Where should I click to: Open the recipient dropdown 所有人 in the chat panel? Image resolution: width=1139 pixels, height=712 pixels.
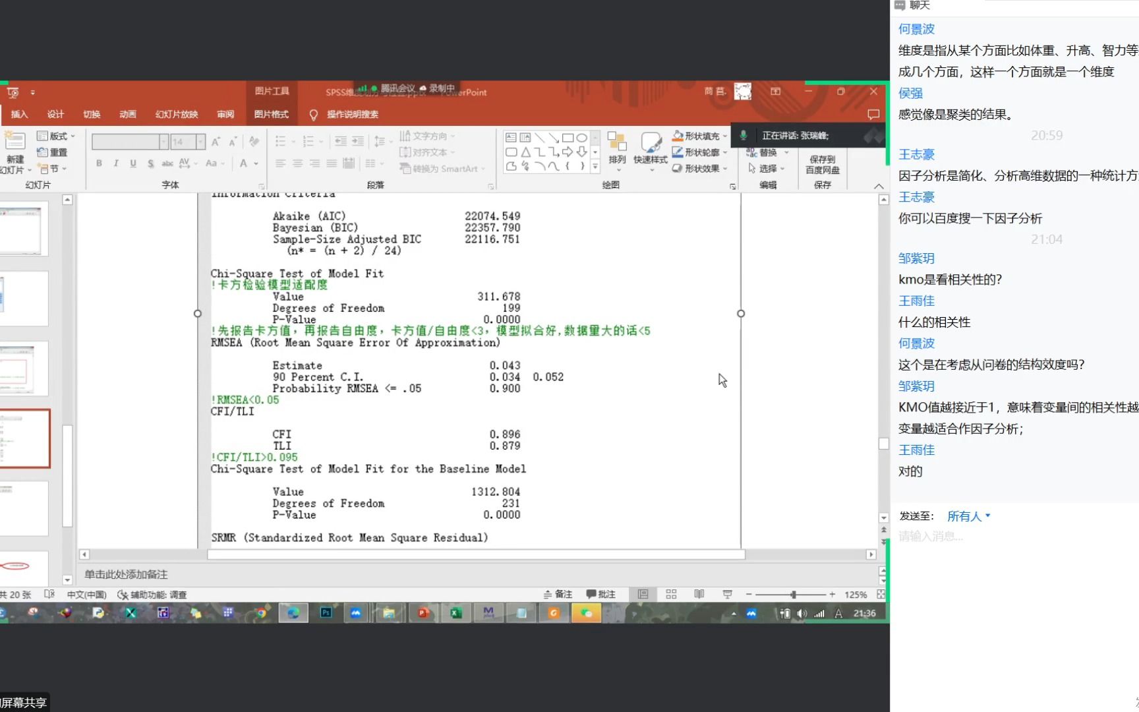pyautogui.click(x=968, y=516)
